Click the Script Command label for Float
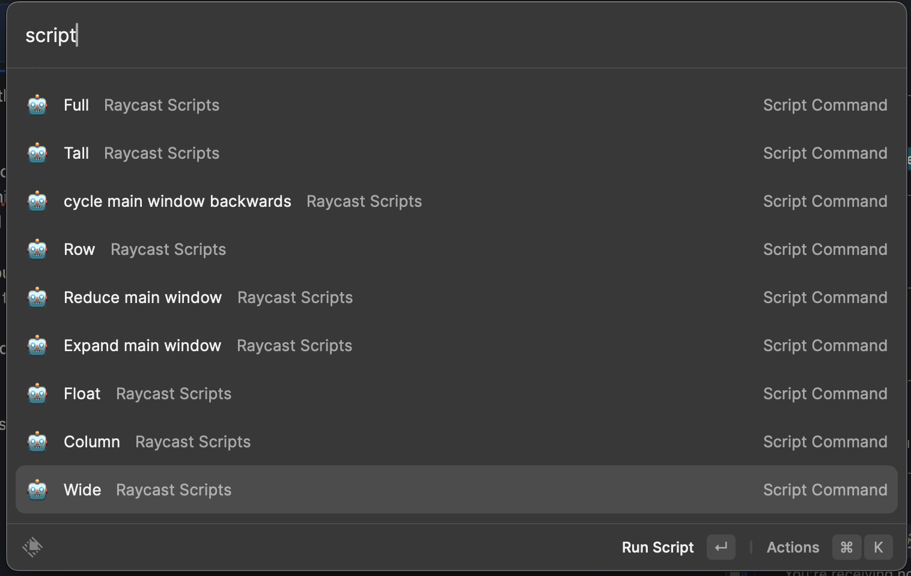This screenshot has width=911, height=576. [x=825, y=393]
